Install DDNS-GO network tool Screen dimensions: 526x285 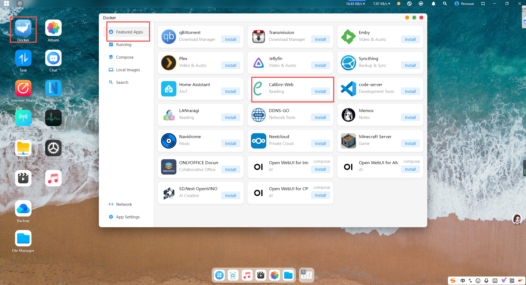tap(321, 118)
